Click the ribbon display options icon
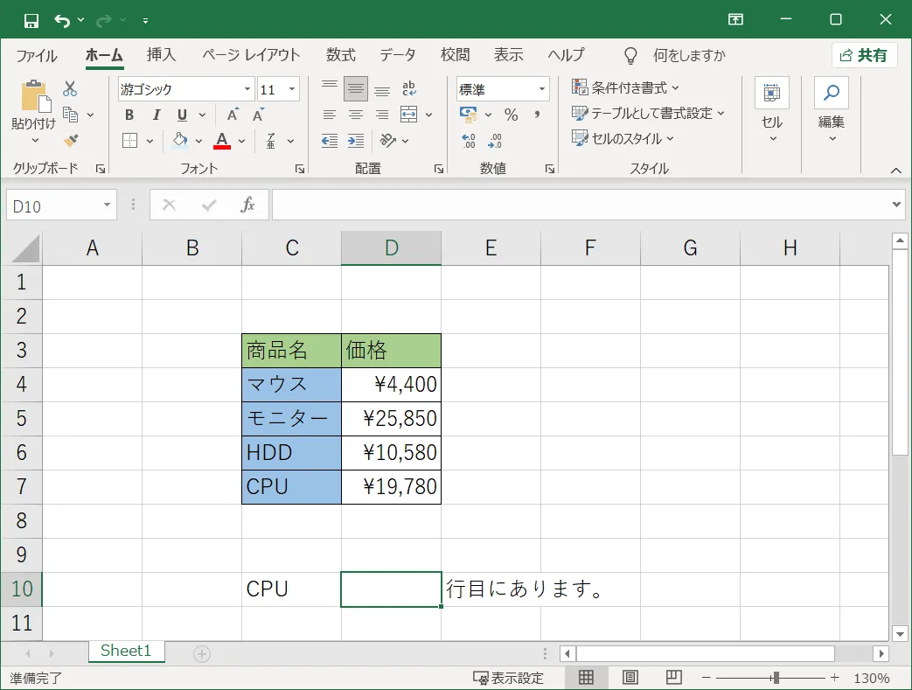The image size is (912, 690). click(x=735, y=20)
